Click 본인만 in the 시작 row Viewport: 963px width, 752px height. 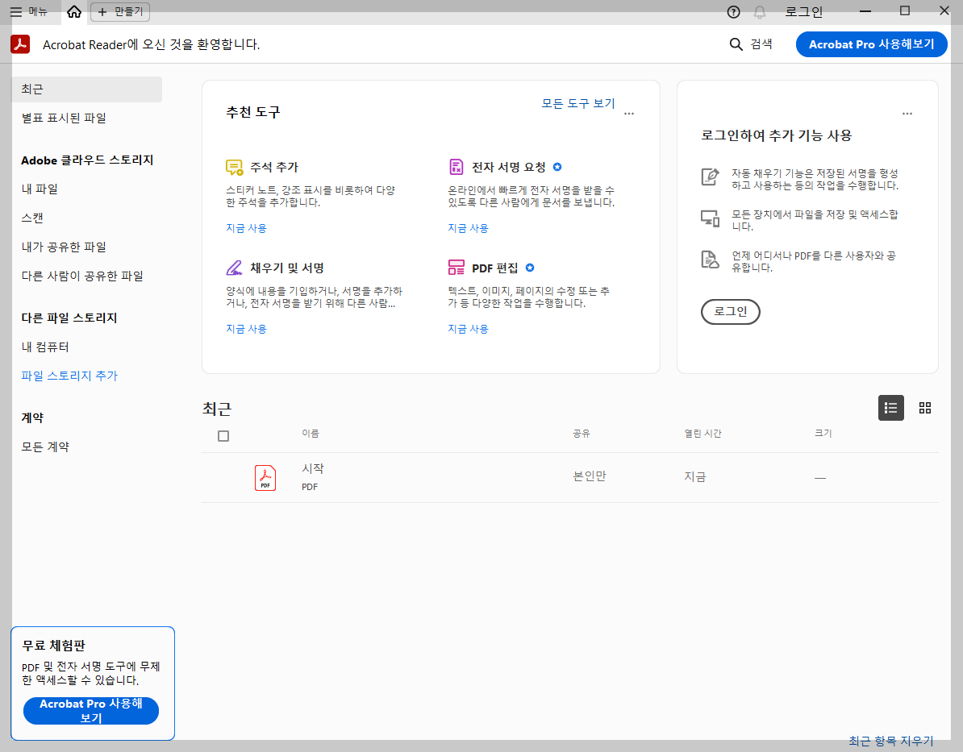(x=590, y=476)
